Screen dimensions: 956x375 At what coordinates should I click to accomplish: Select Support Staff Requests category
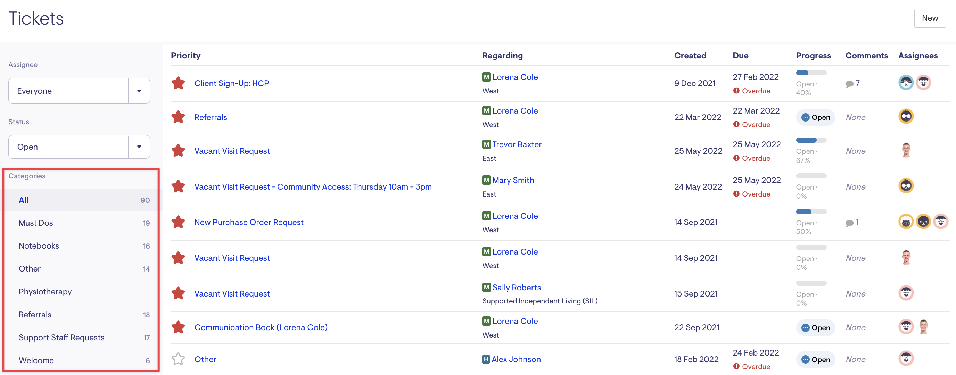[x=61, y=337]
